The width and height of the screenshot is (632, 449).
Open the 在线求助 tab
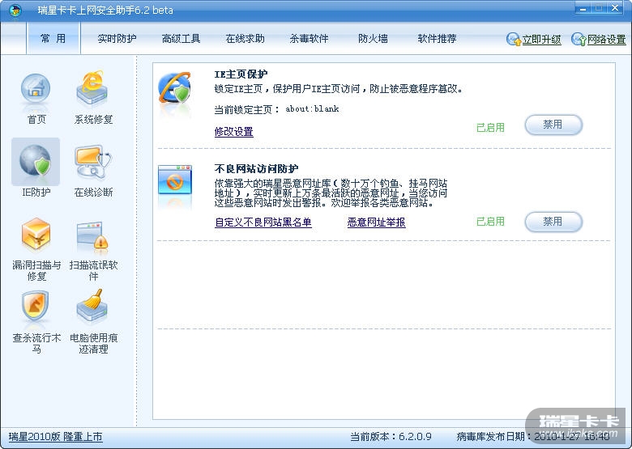point(245,39)
